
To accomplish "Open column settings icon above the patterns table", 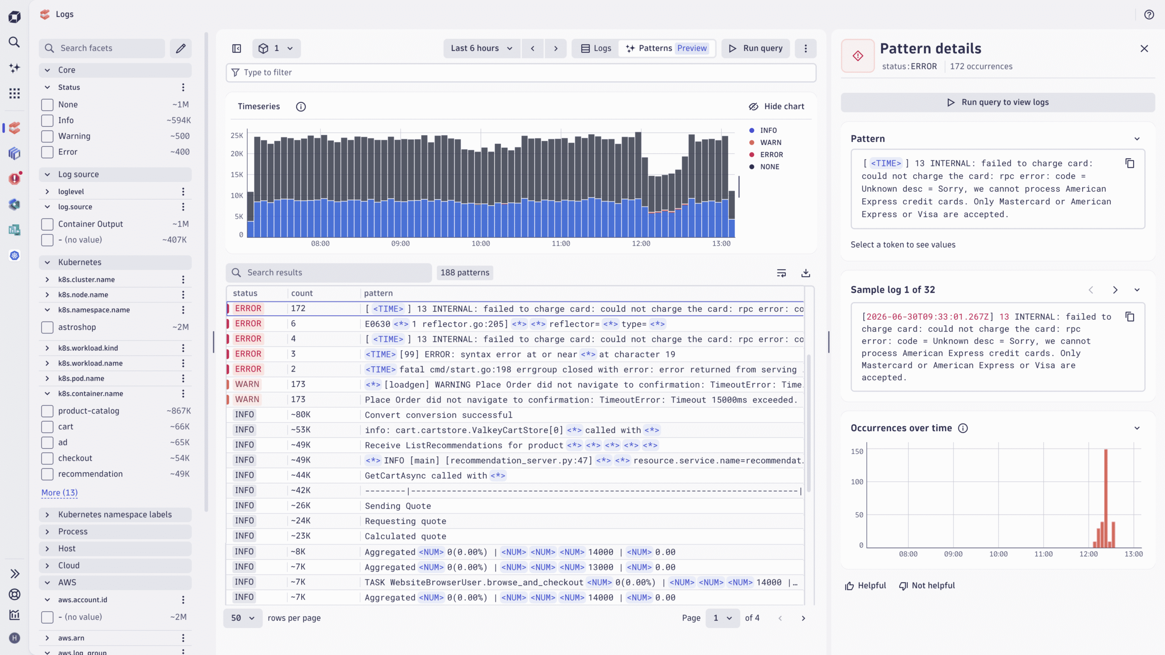I will pos(781,273).
